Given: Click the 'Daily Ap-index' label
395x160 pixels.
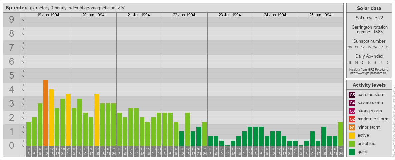Looking at the screenshot, I should [369, 56].
